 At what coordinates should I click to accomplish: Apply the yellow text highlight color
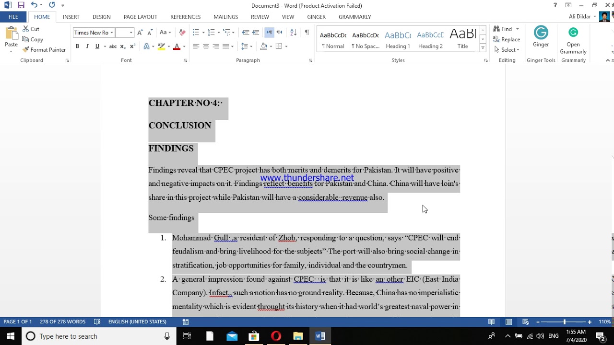point(161,46)
